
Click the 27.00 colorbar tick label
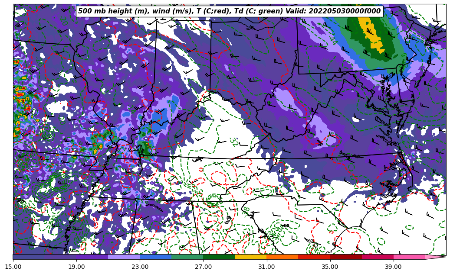click(203, 267)
